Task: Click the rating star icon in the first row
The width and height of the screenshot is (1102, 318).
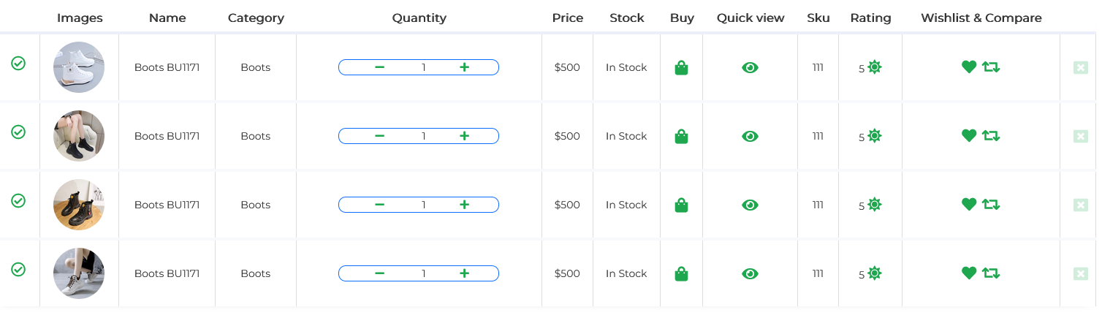Action: click(x=875, y=67)
